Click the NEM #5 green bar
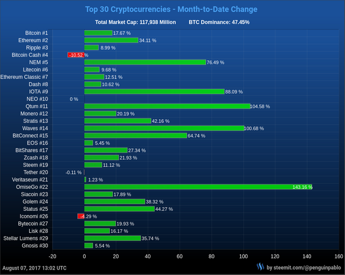This screenshot has width=345, height=275. [x=145, y=62]
